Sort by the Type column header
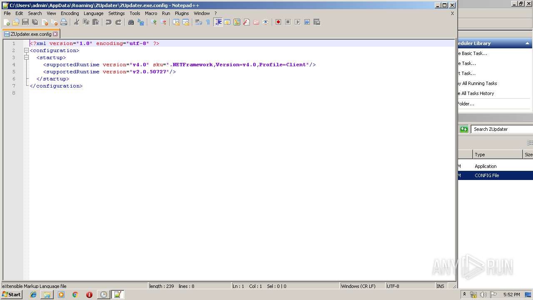This screenshot has width=533, height=300. click(x=498, y=155)
